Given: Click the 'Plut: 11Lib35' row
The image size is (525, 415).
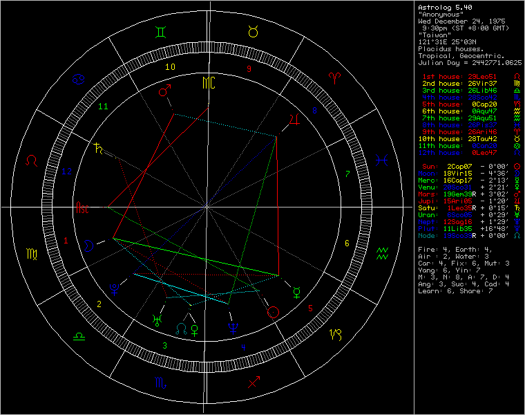Looking at the screenshot, I should (x=470, y=229).
